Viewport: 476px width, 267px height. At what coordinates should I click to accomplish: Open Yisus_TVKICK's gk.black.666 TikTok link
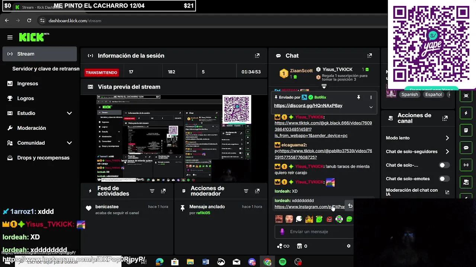(x=323, y=129)
